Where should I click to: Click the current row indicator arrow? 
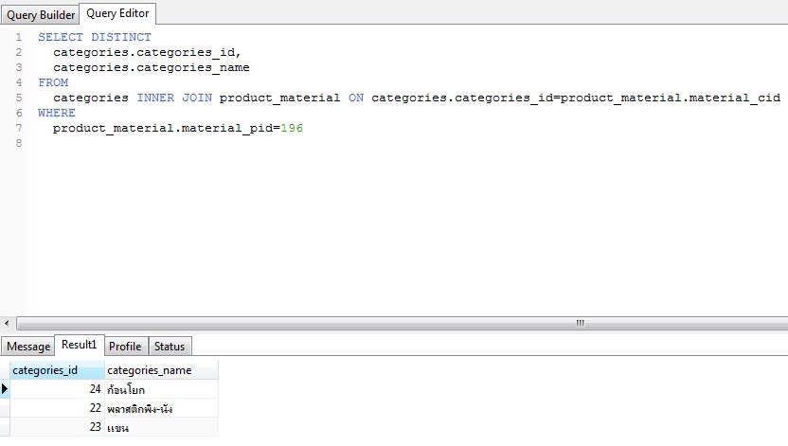5,389
